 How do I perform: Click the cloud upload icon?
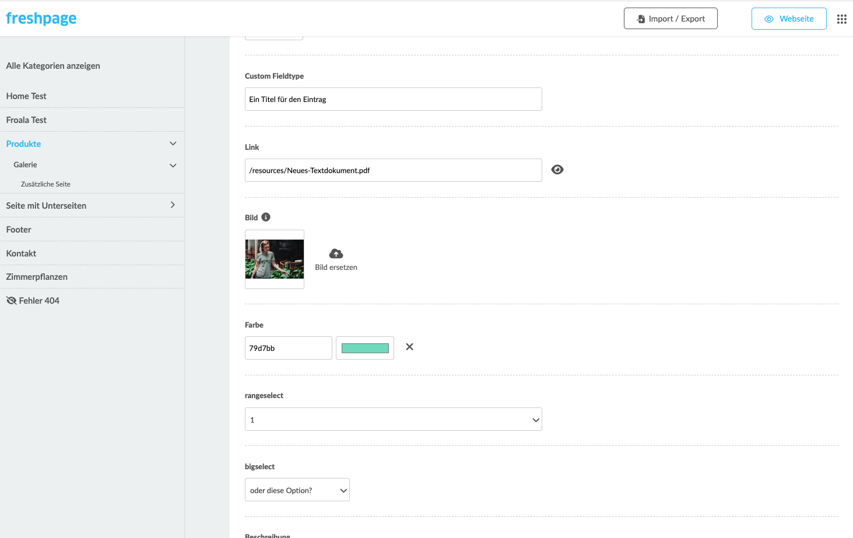[x=336, y=254]
